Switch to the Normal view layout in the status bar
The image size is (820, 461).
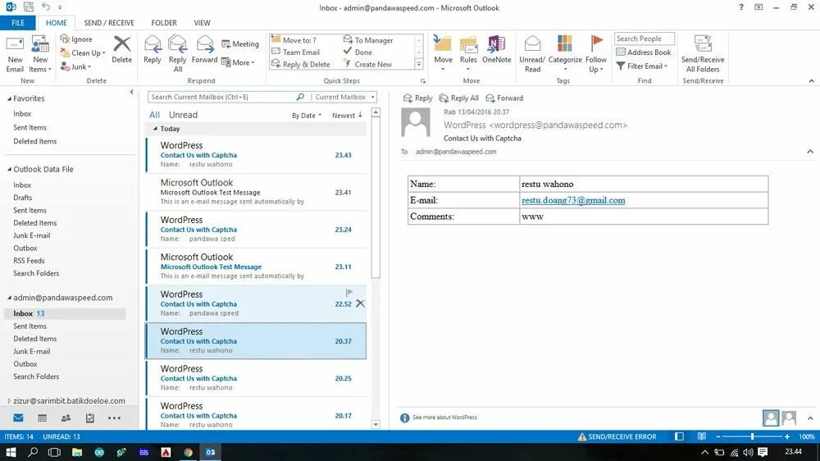point(679,436)
